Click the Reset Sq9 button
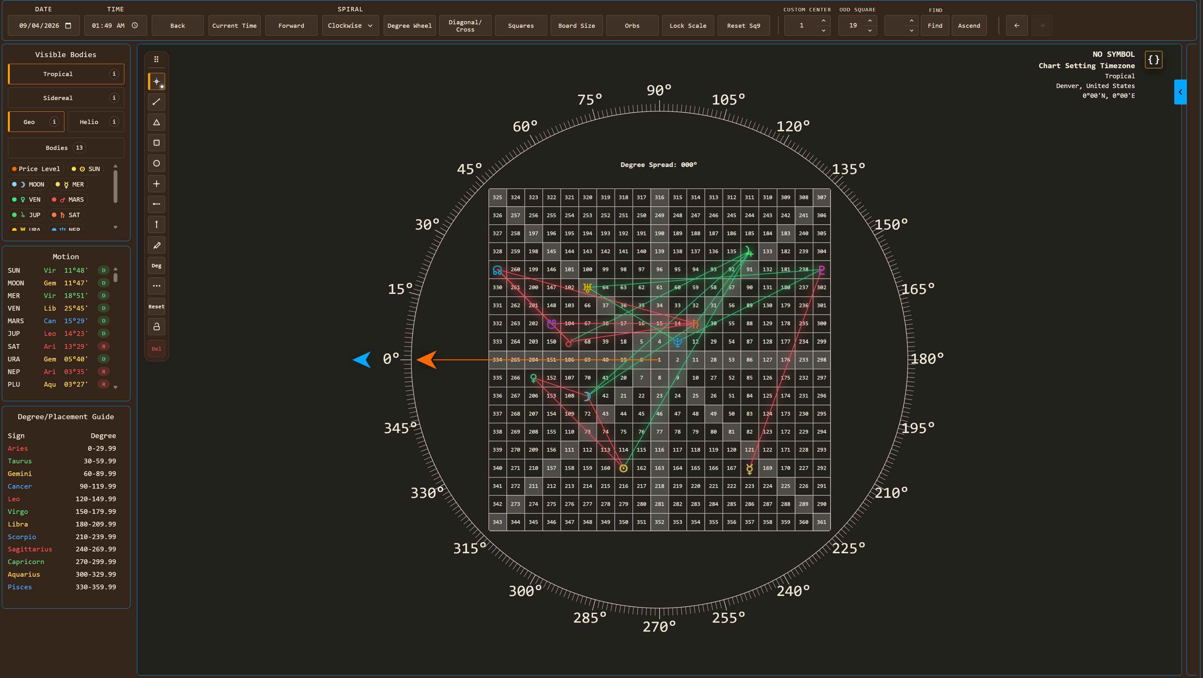The image size is (1203, 678). pos(744,26)
